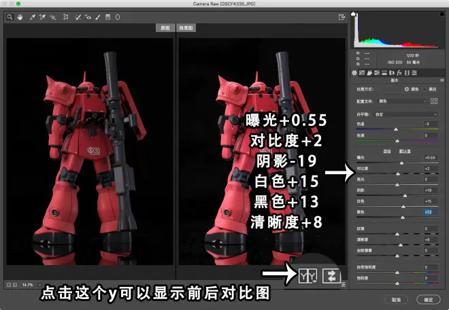Click the 色温 temperature value field -3
The width and height of the screenshot is (449, 310).
point(431,124)
